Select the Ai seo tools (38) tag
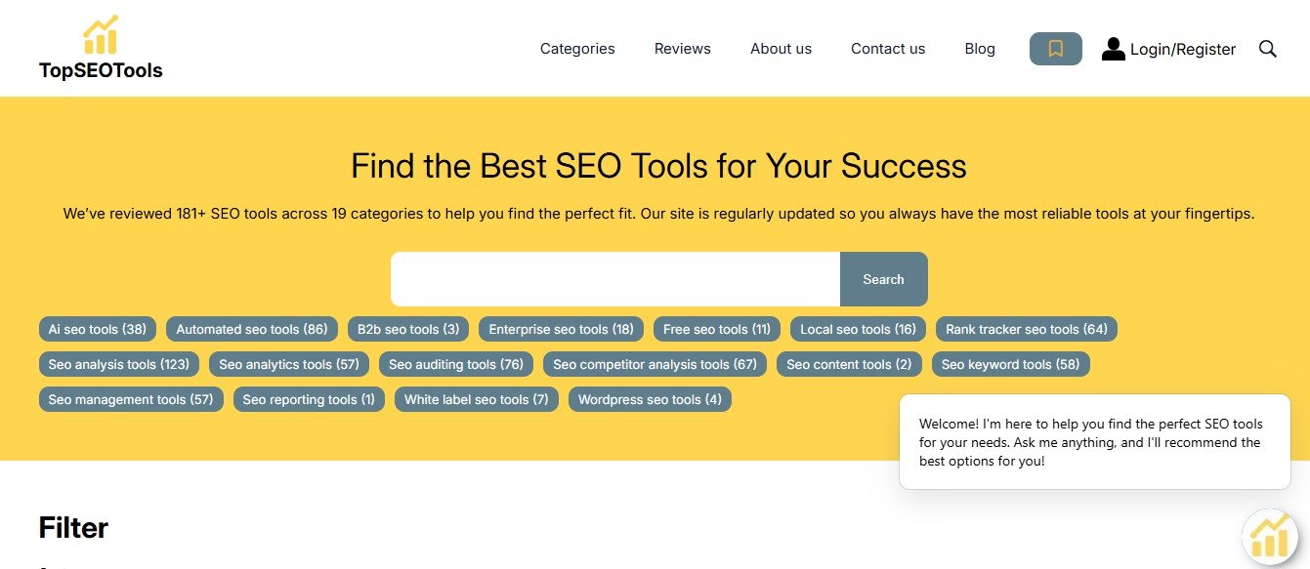1310x569 pixels. point(98,329)
